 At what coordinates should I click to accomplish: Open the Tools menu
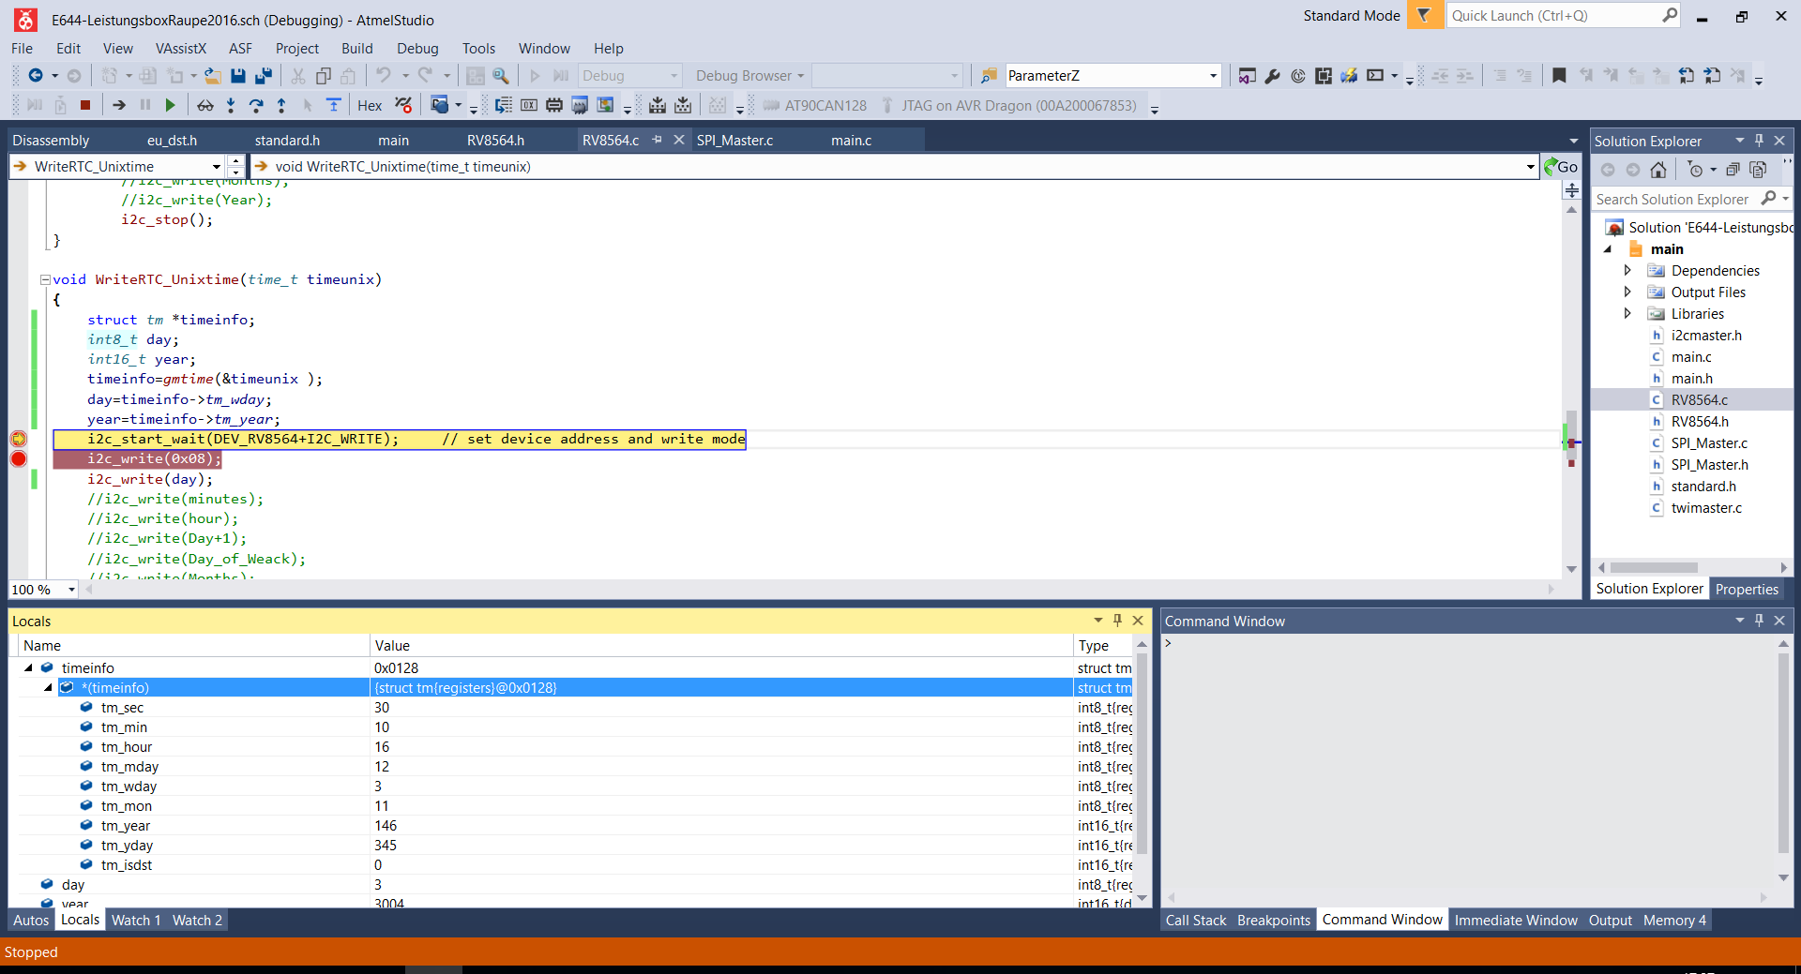tap(478, 49)
